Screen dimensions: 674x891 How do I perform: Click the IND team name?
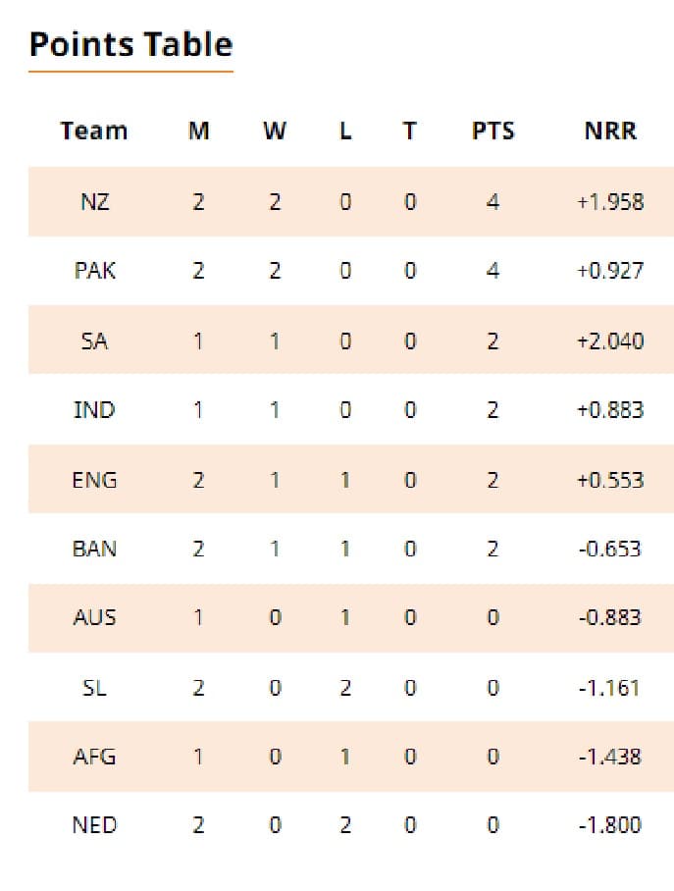[94, 409]
